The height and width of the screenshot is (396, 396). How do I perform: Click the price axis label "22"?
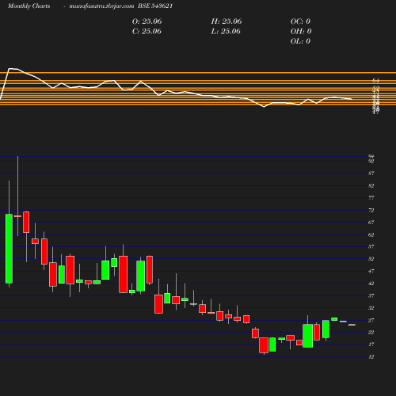point(371,332)
